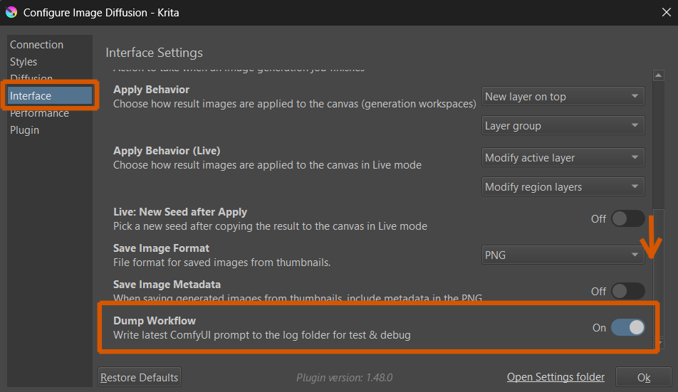Click the Dump Workflow label text
678x392 pixels.
(x=155, y=321)
